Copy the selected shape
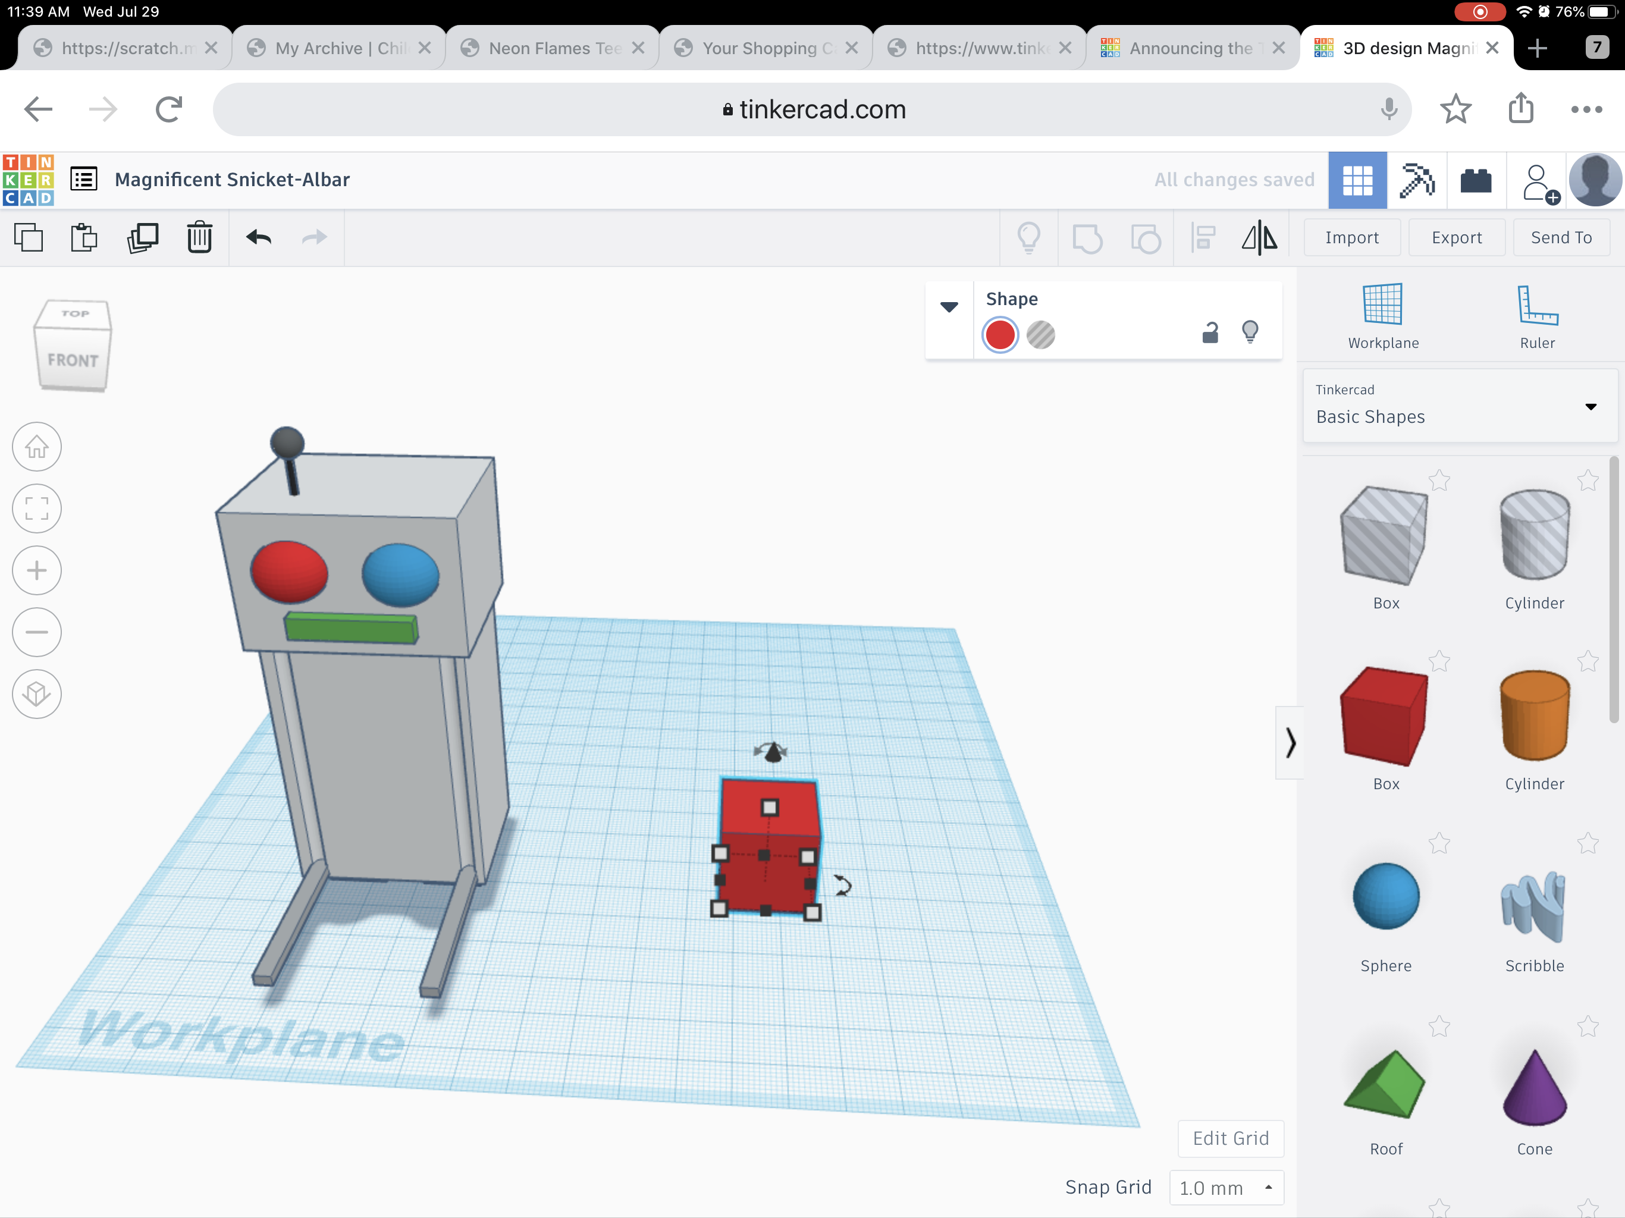 pyautogui.click(x=29, y=238)
